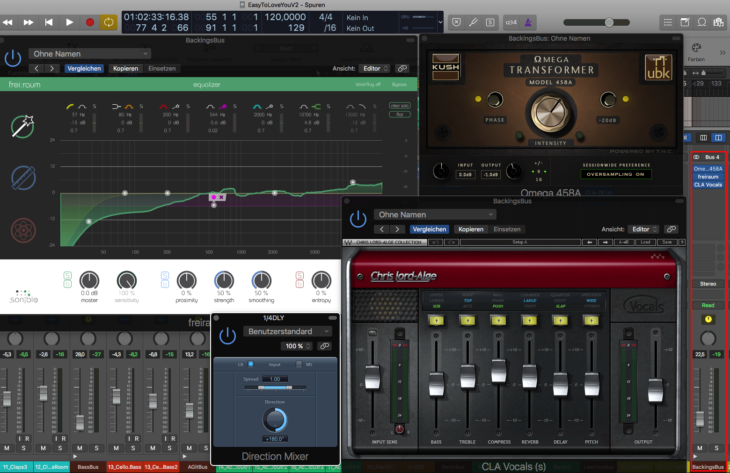Click Save in Waves toolbar
Screen dimensions: 730x473
tap(667, 242)
